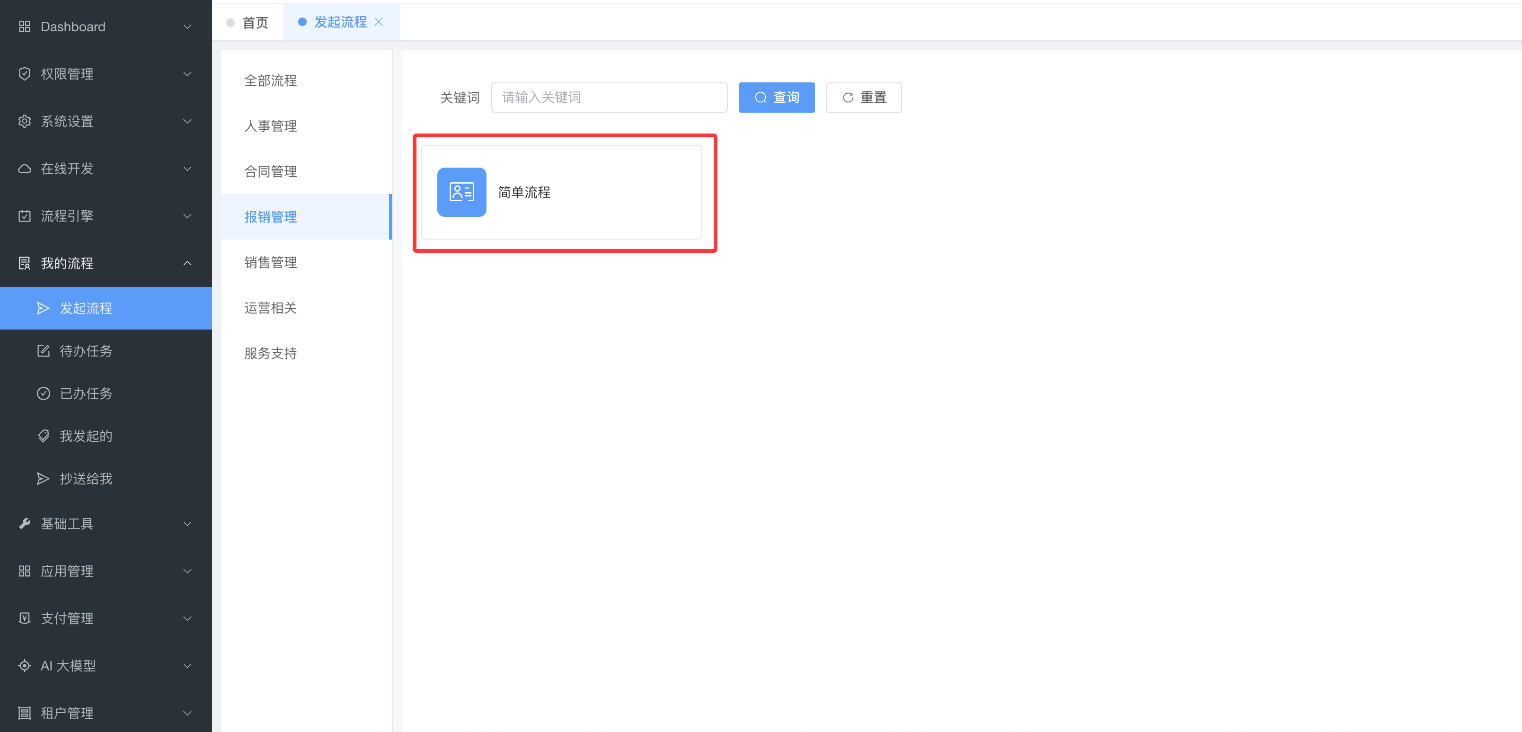Expand the 应用管理 submenu chevron
This screenshot has height=732, width=1522.
click(187, 571)
